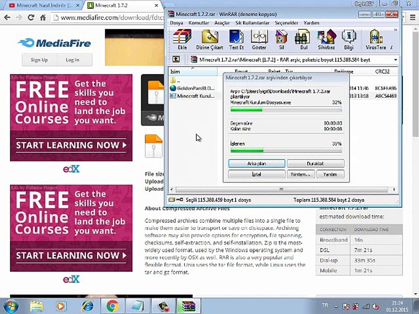This screenshot has width=419, height=314.
Task: Click the Yardım button in extraction dialog
Action: 330,174
